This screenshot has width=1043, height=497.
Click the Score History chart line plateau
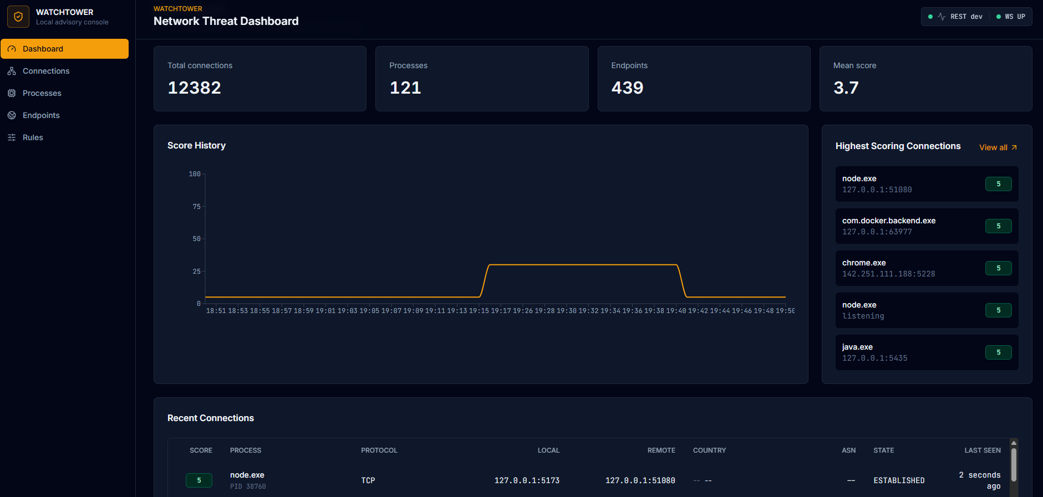[x=582, y=265]
